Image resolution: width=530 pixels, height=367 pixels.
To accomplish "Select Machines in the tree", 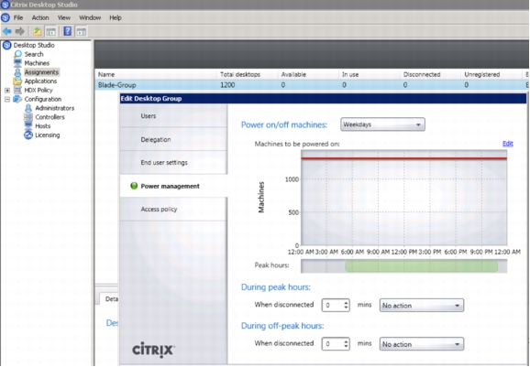I will coord(37,63).
